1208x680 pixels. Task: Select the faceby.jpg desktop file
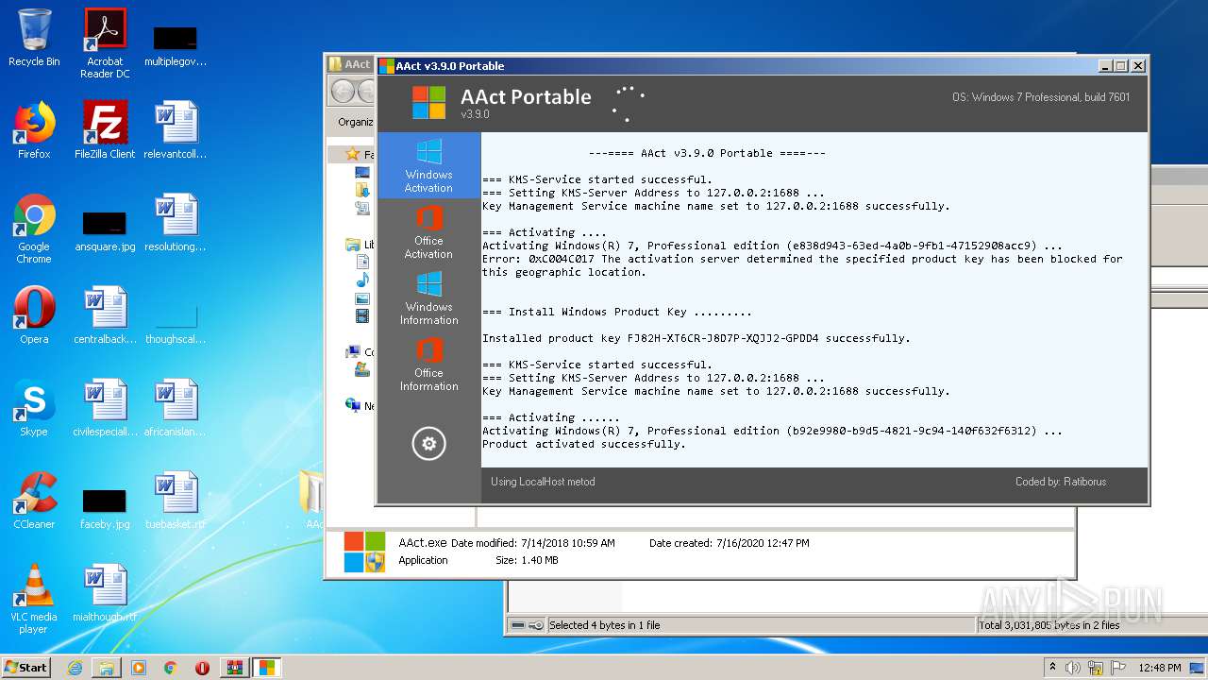(x=105, y=508)
